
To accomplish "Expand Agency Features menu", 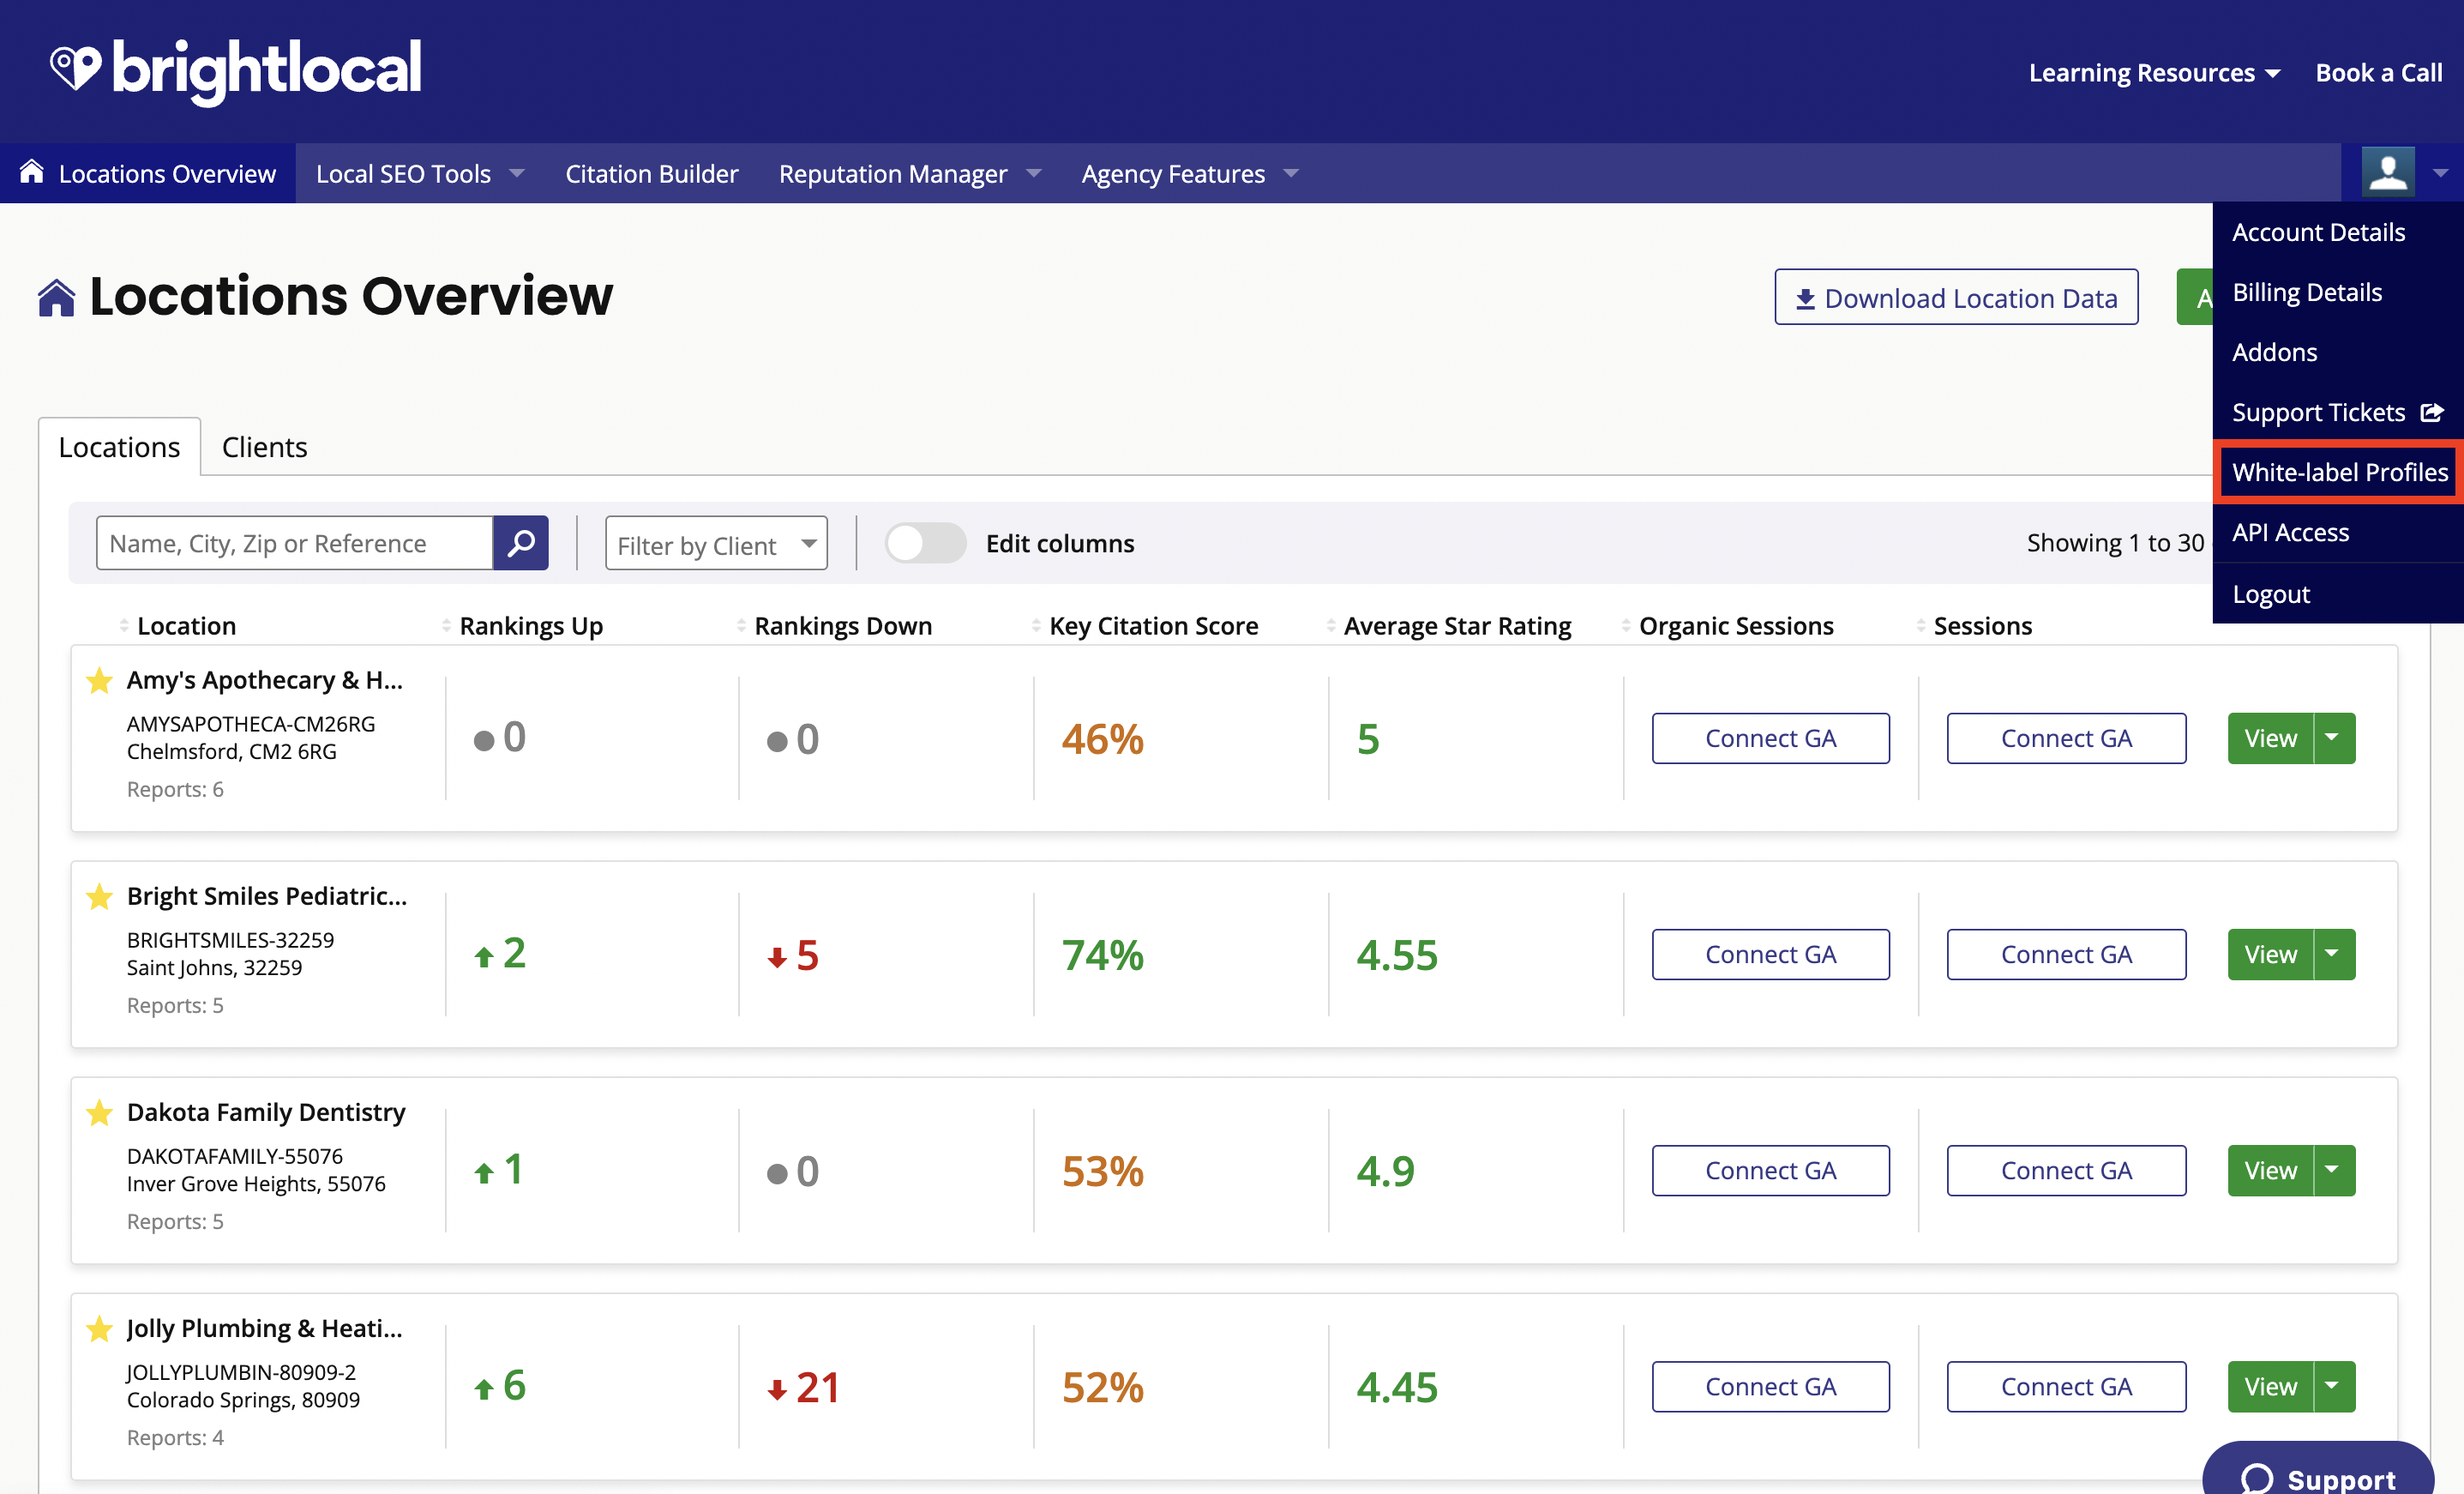I will click(1190, 173).
